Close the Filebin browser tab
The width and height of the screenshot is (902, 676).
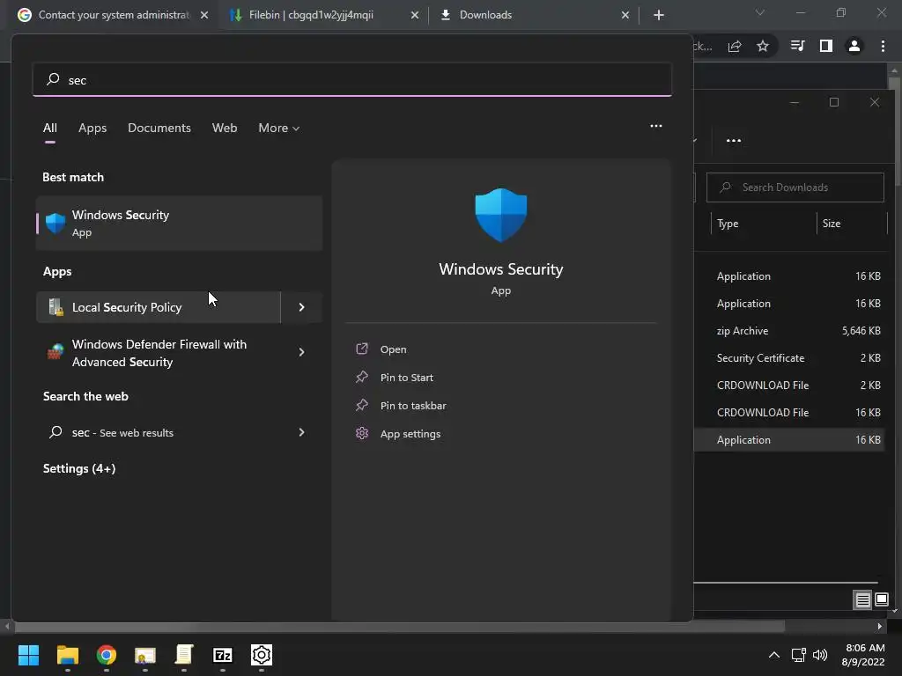click(x=415, y=16)
